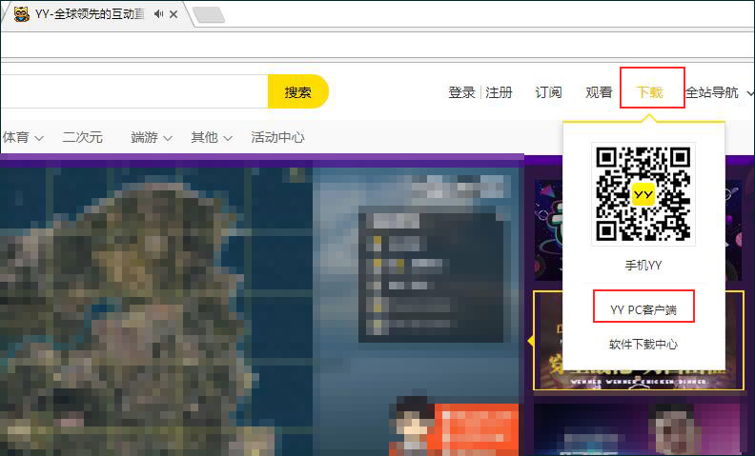Open the 观看 watch history menu
Image resolution: width=755 pixels, height=456 pixels.
(599, 92)
